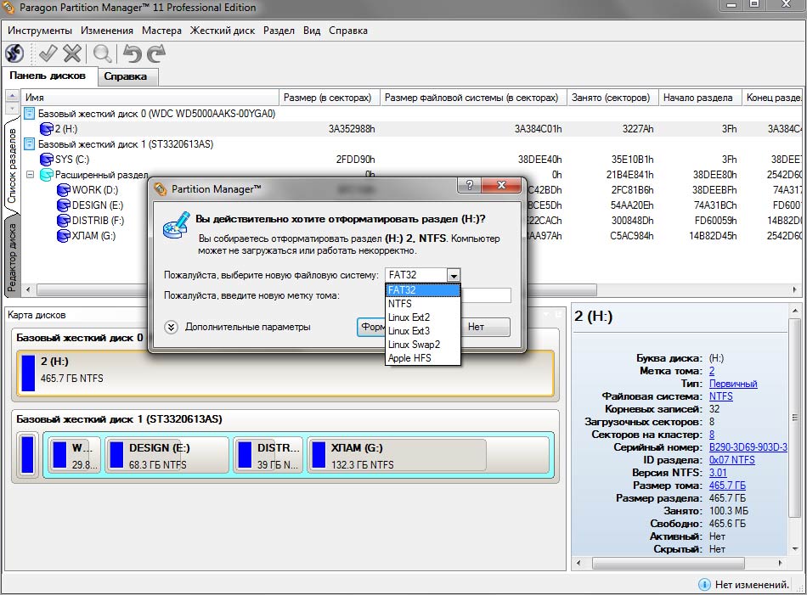Viewport: 807px width, 595px height.
Task: Click the FAT32 combo box arrow
Action: (x=454, y=275)
